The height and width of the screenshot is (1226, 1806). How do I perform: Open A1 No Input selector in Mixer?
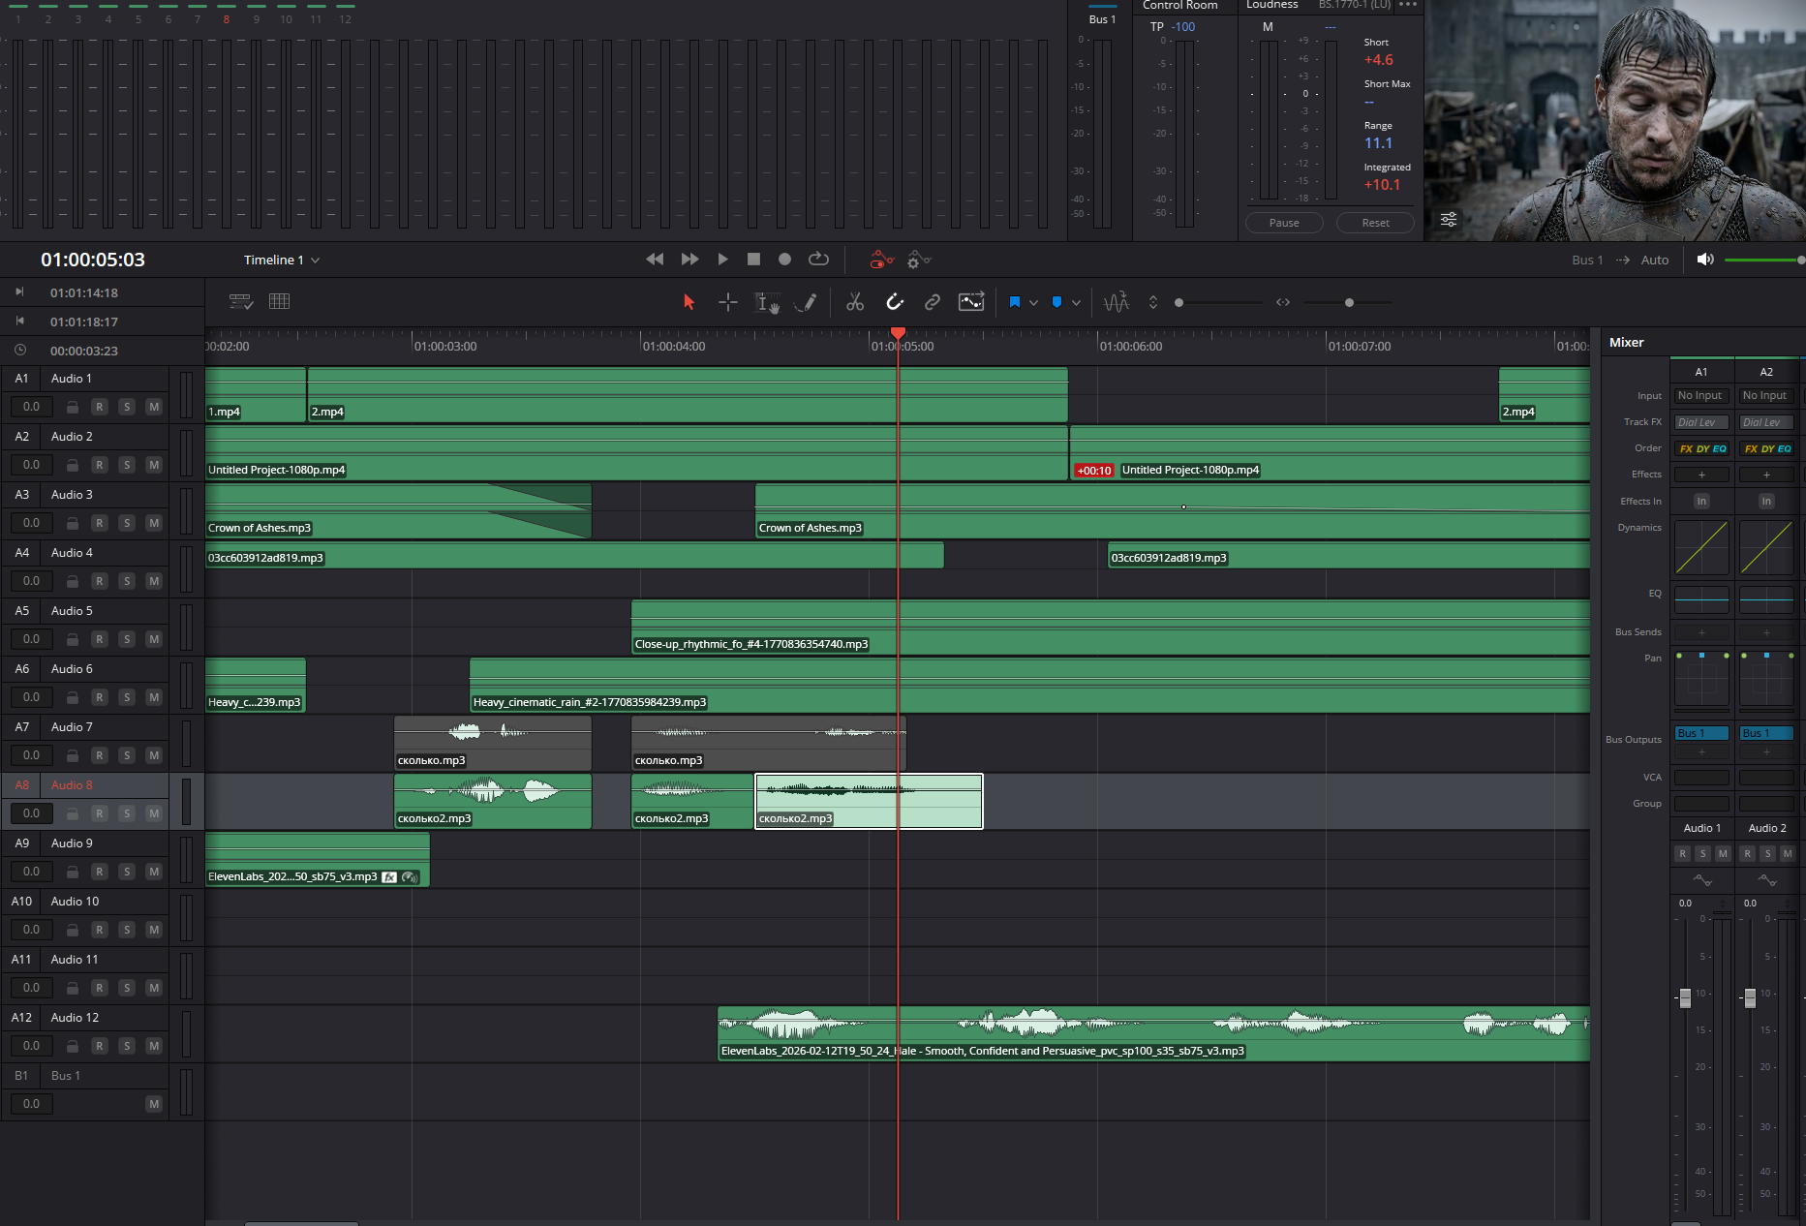coord(1699,396)
